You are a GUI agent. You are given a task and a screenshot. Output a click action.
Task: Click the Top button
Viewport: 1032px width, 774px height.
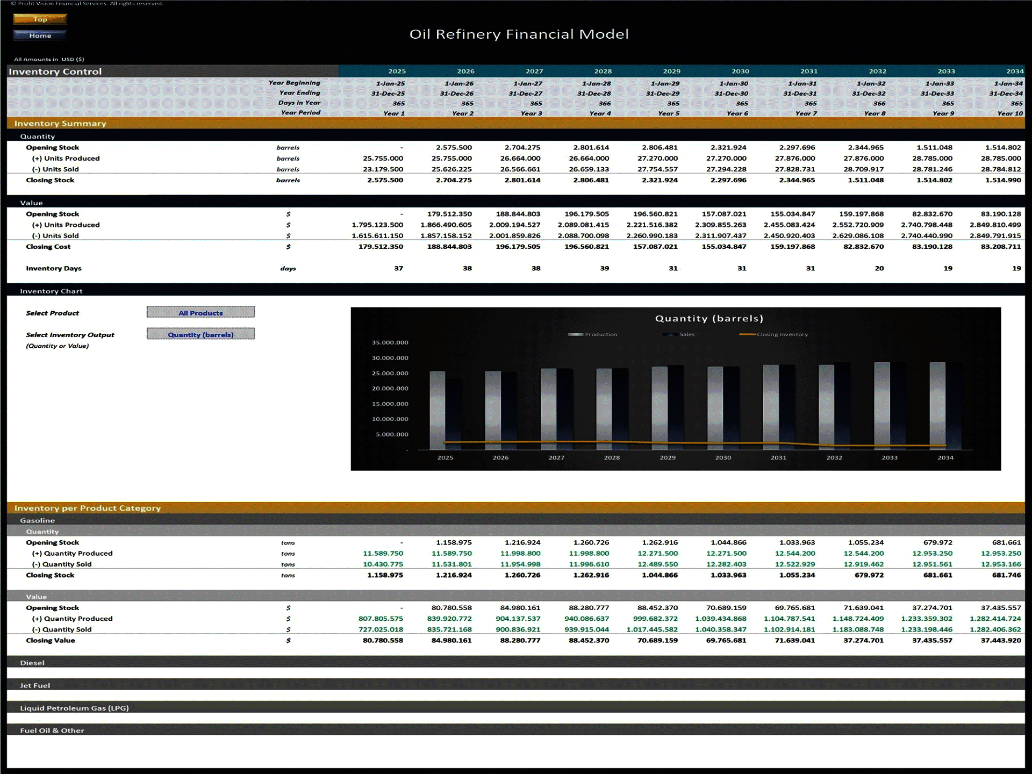[40, 19]
